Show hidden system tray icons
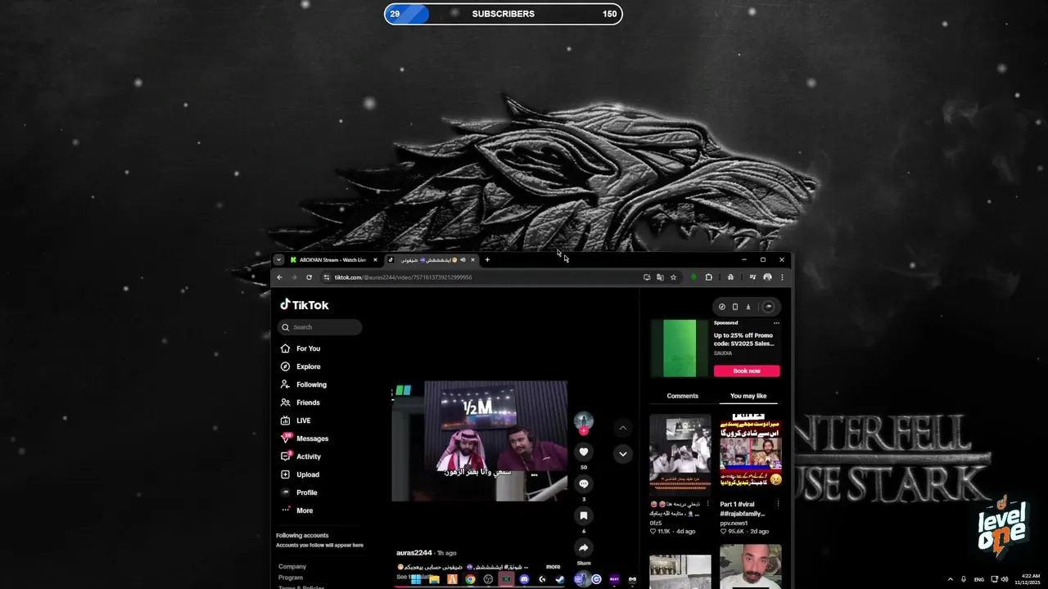Screen dimensions: 1048x589 (x=951, y=579)
